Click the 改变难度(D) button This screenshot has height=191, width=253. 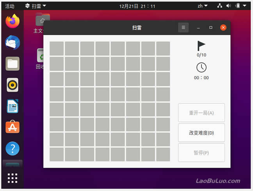(x=201, y=133)
